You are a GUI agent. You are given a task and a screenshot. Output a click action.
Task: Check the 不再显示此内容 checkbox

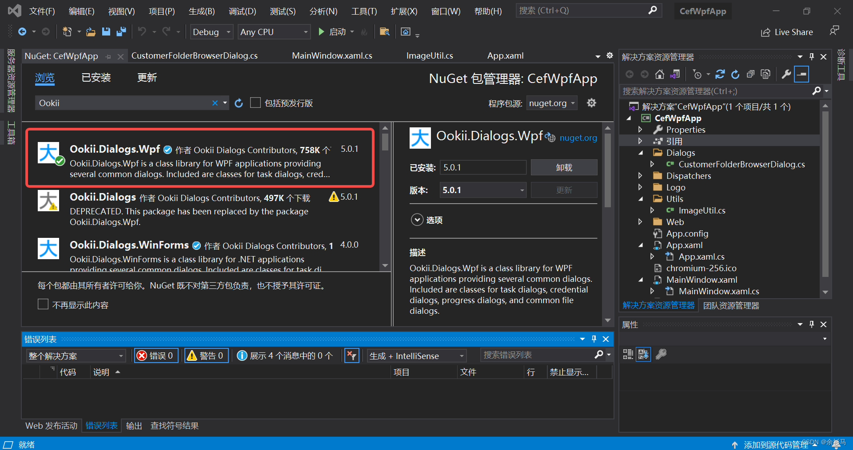click(43, 304)
